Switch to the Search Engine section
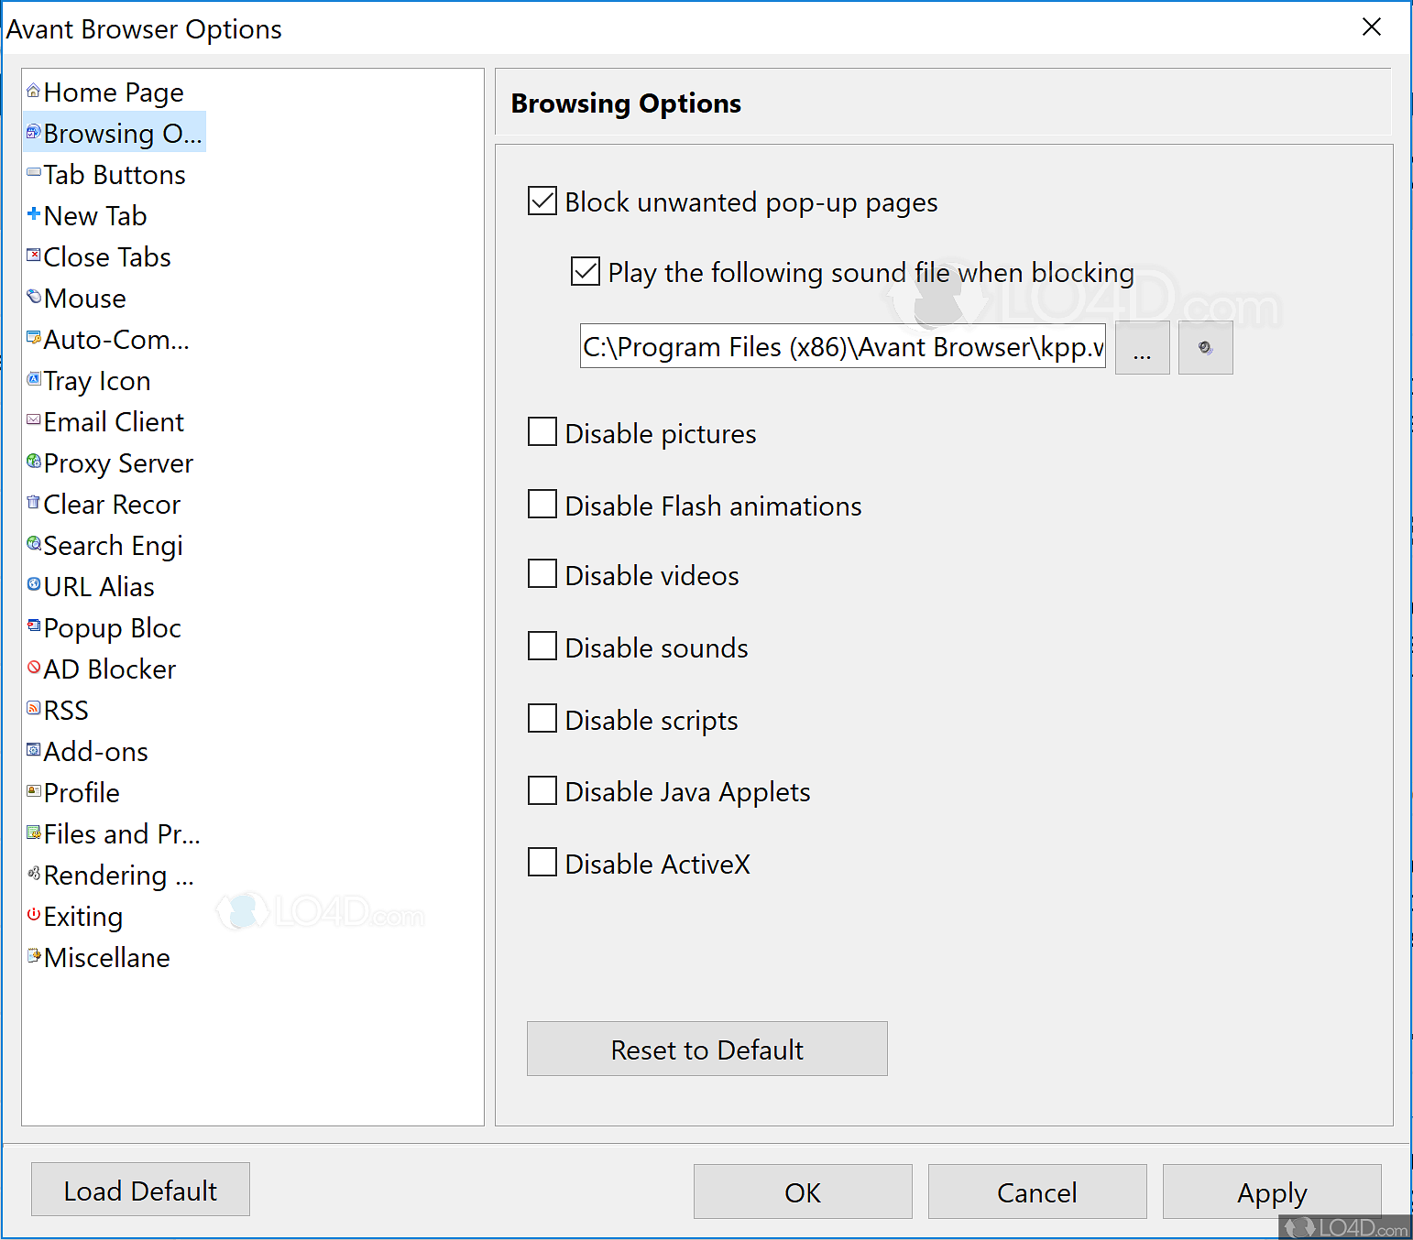The height and width of the screenshot is (1240, 1413). coord(113,545)
